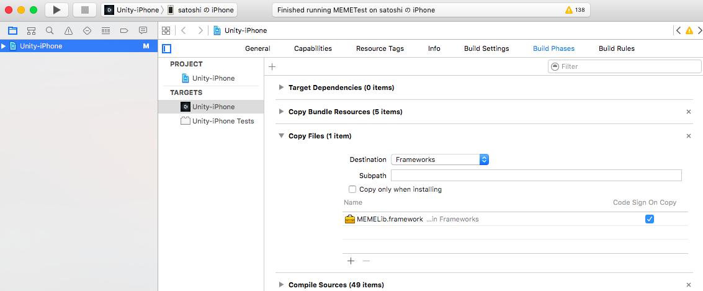Image resolution: width=703 pixels, height=291 pixels.
Task: Open the related items grid menu
Action: (166, 30)
